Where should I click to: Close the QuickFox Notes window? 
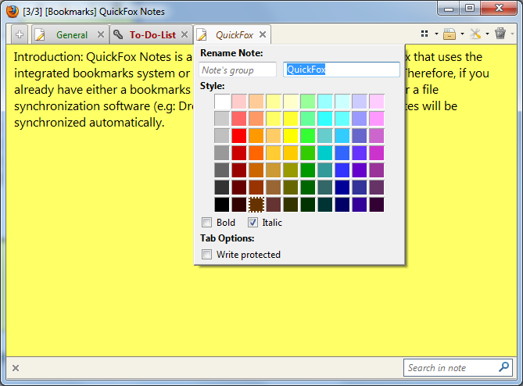[499, 9]
